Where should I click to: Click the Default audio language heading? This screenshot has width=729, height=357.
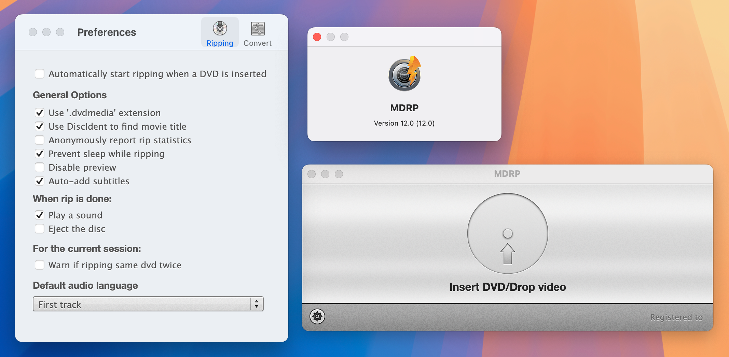85,285
